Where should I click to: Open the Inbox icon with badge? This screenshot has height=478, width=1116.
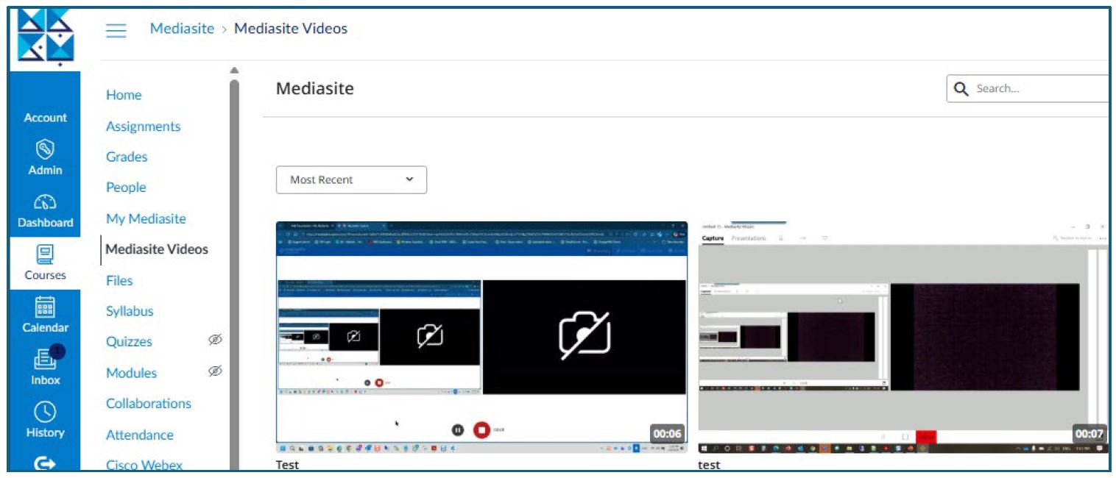coord(45,360)
